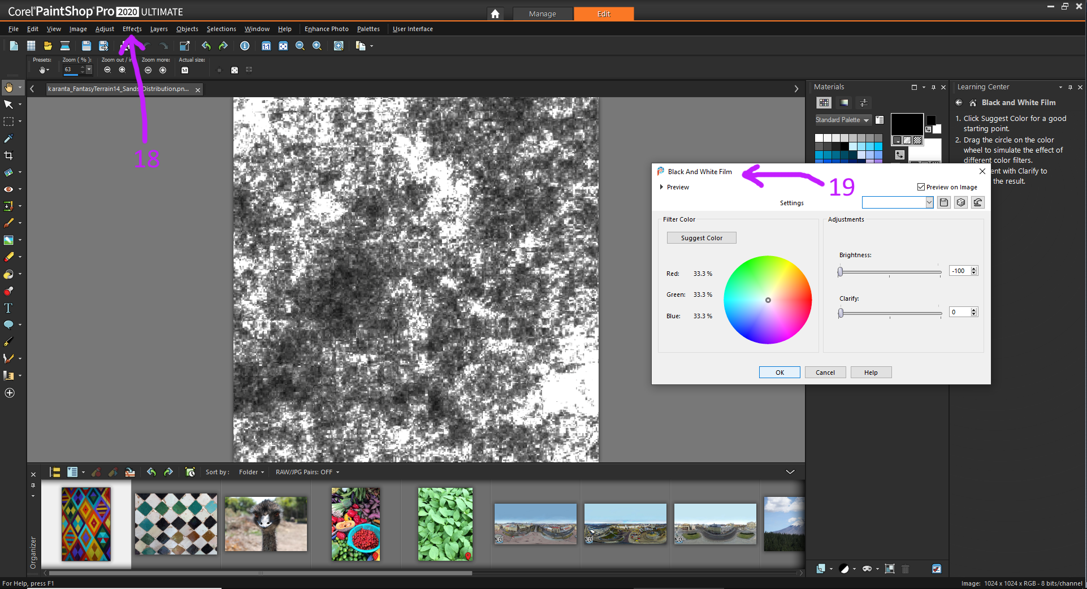Switch to the Manage tab
Viewport: 1087px width, 589px height.
click(542, 14)
